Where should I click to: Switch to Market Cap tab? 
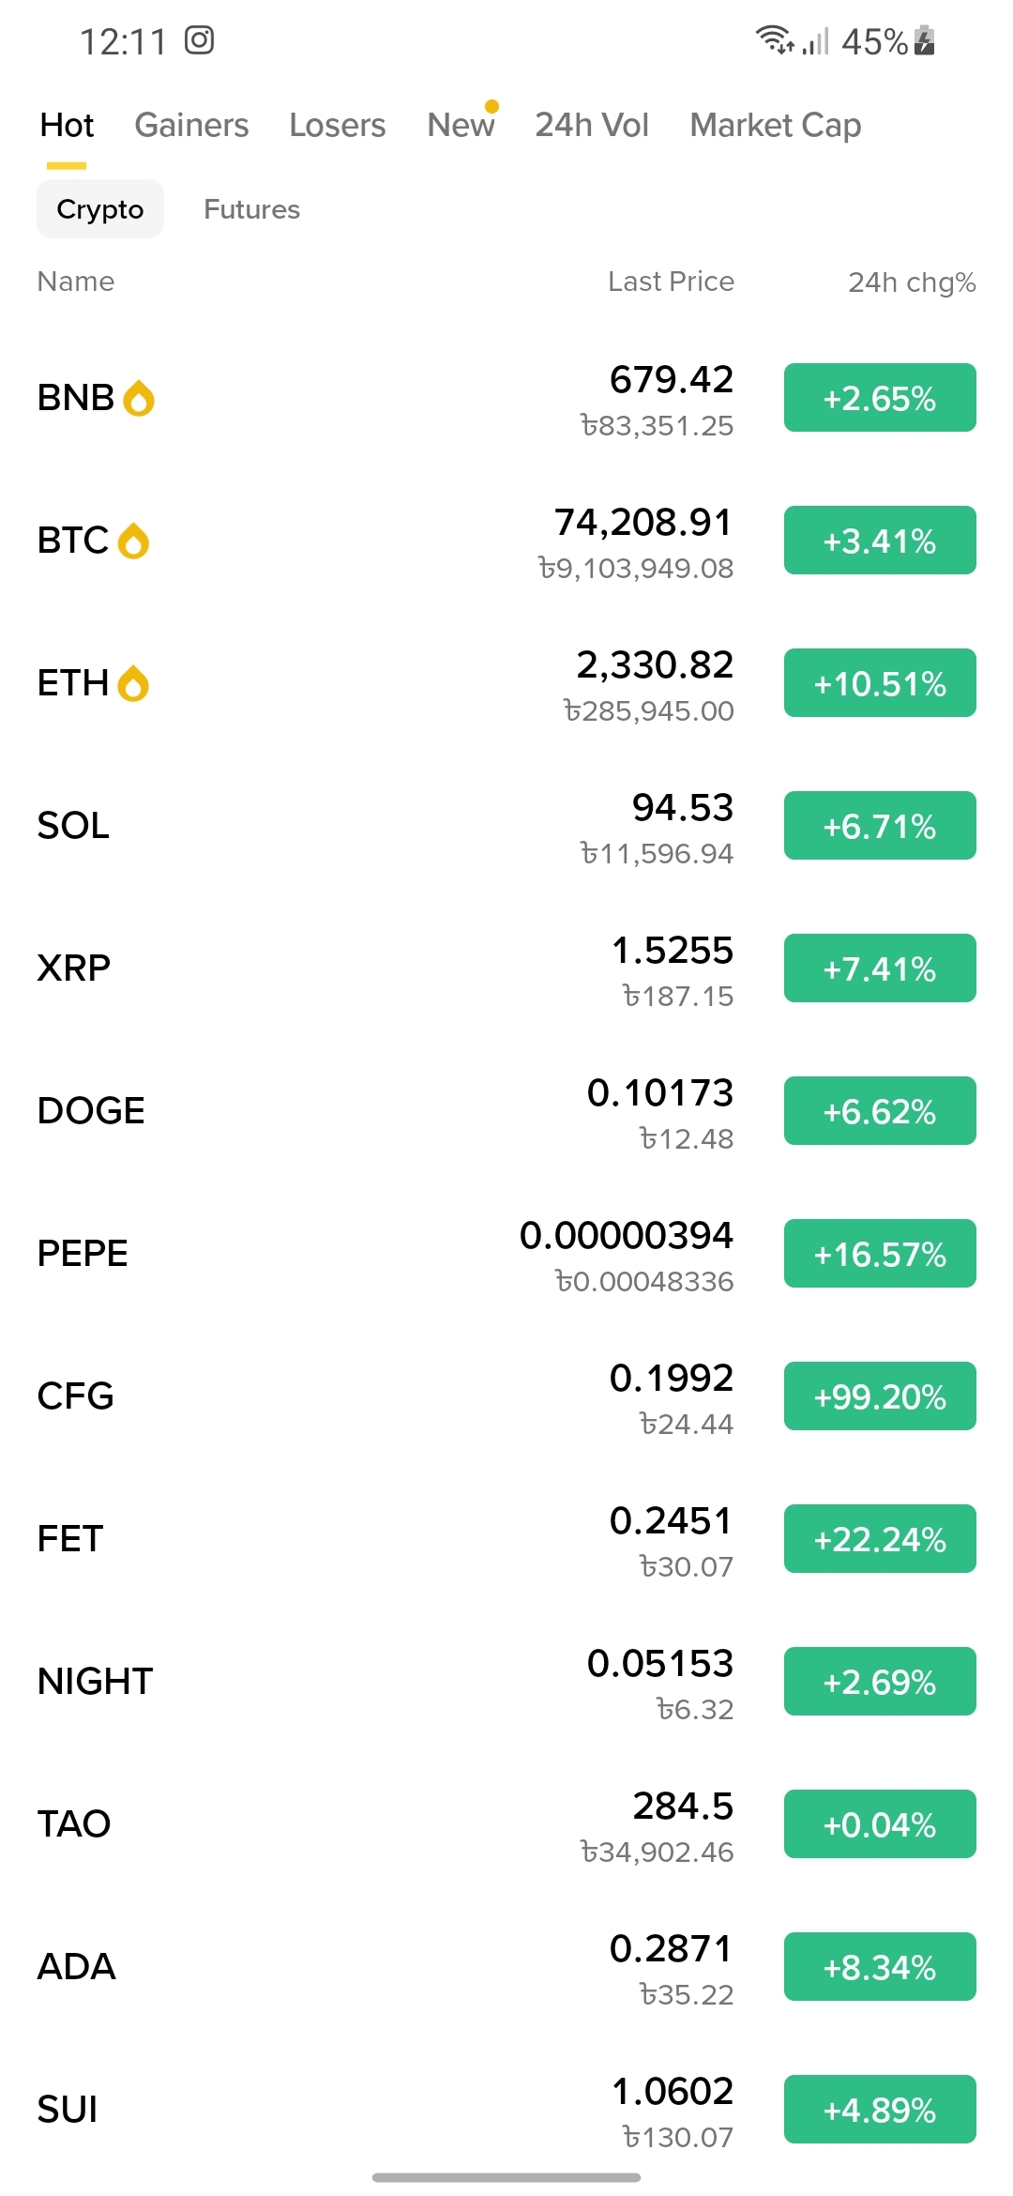tap(776, 125)
